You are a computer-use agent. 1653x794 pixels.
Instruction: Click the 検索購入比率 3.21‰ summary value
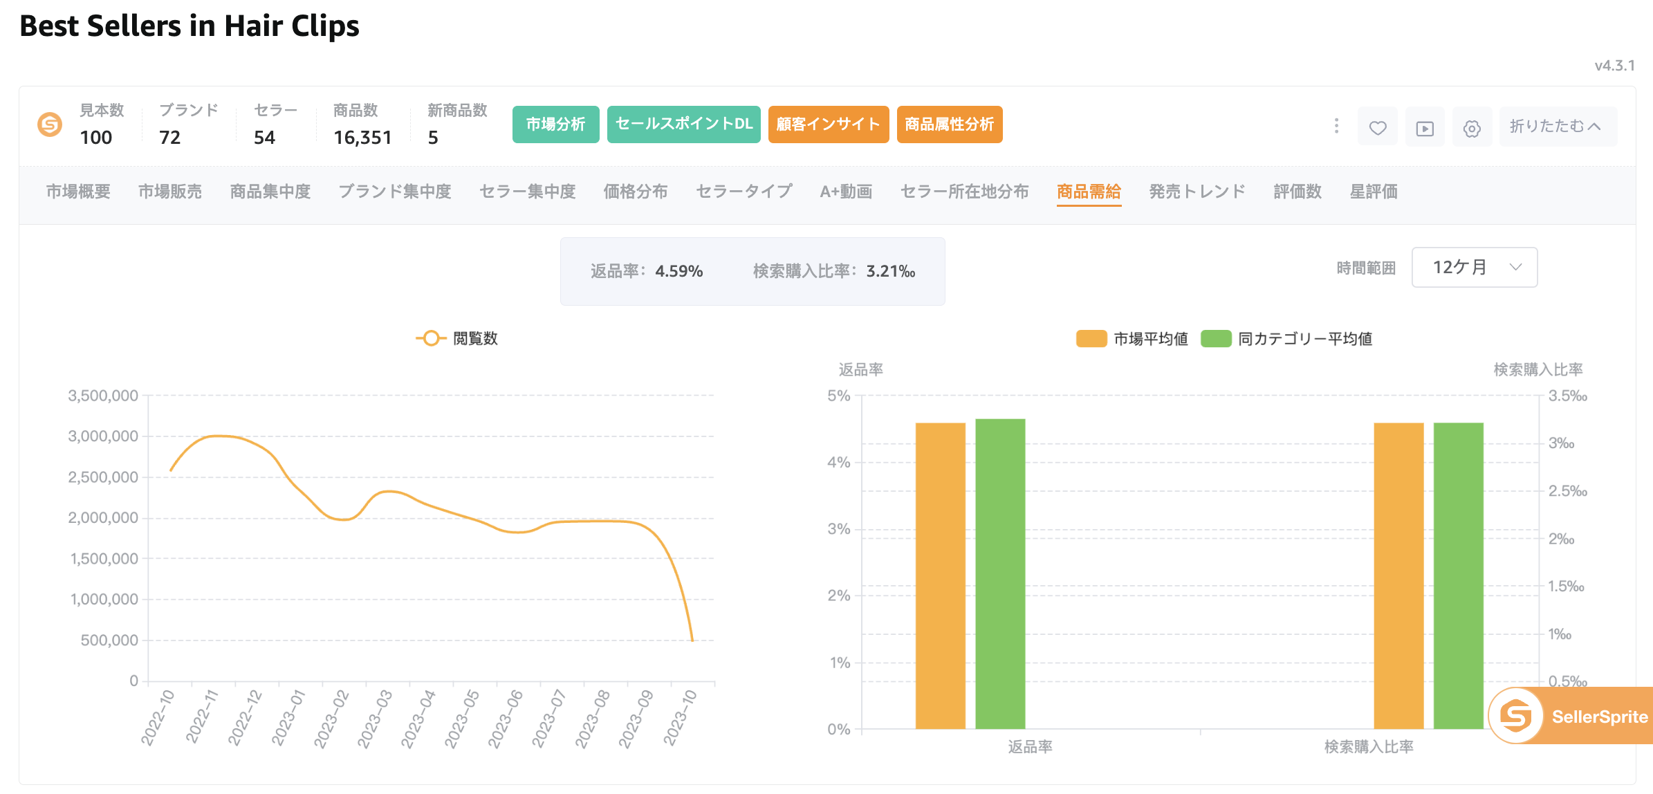pyautogui.click(x=891, y=271)
